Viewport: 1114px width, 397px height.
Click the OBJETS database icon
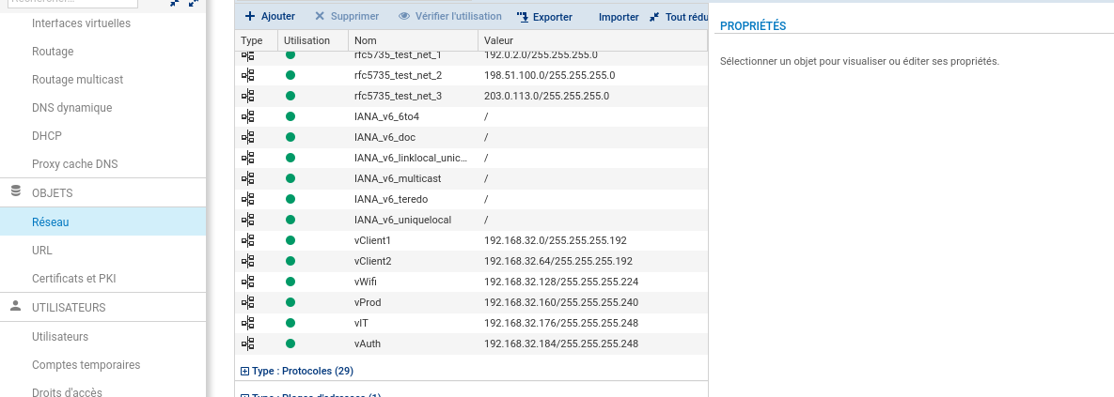[15, 191]
